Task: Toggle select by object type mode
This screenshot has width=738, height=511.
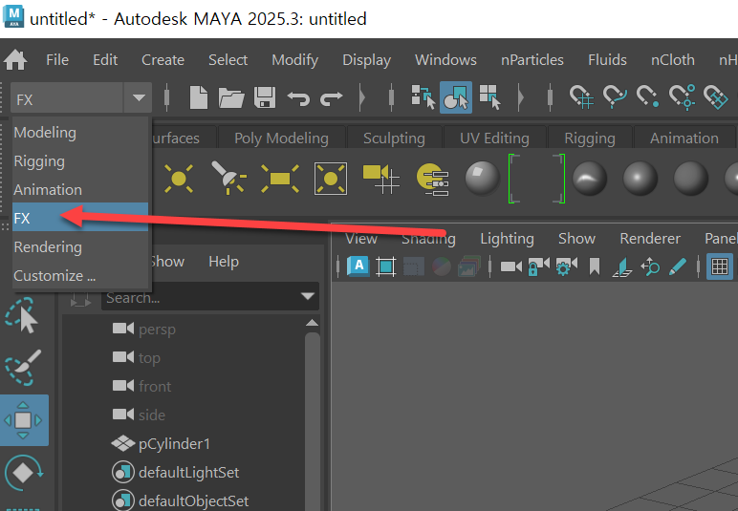Action: pos(456,97)
